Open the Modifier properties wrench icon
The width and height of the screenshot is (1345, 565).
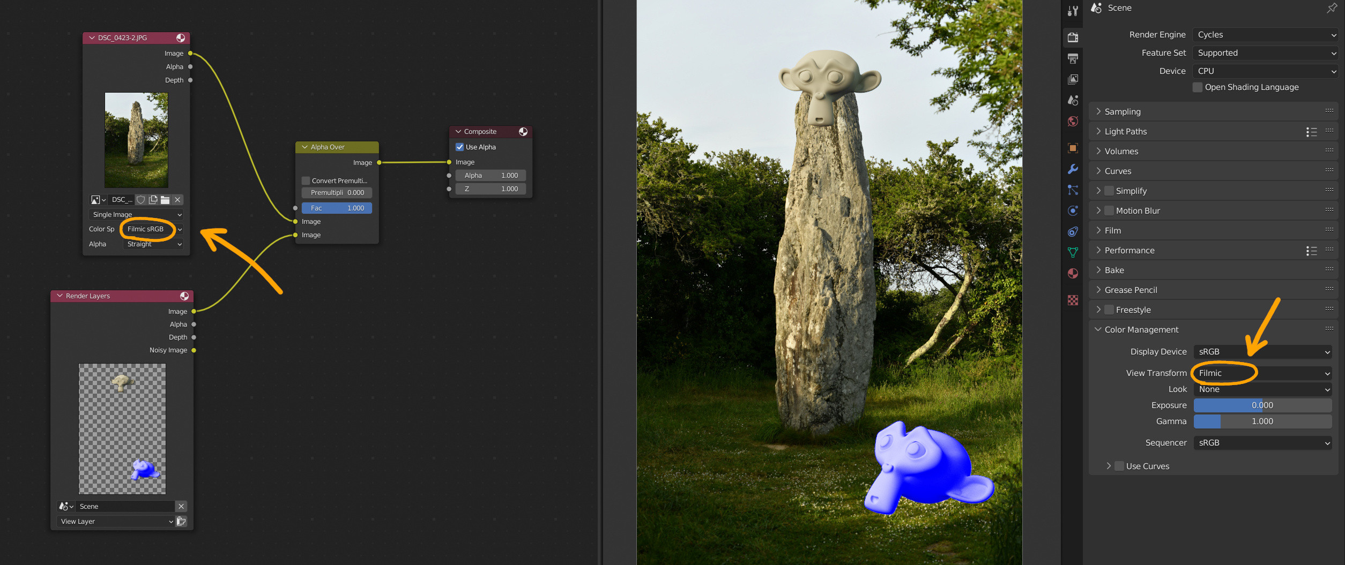[1073, 169]
